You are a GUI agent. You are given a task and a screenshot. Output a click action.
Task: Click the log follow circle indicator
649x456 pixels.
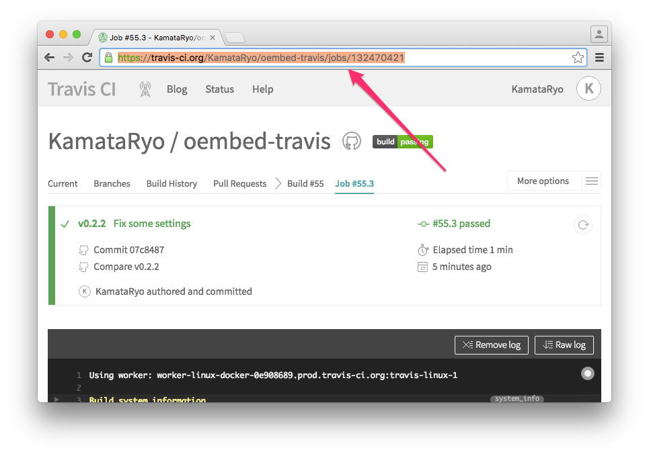[x=587, y=373]
